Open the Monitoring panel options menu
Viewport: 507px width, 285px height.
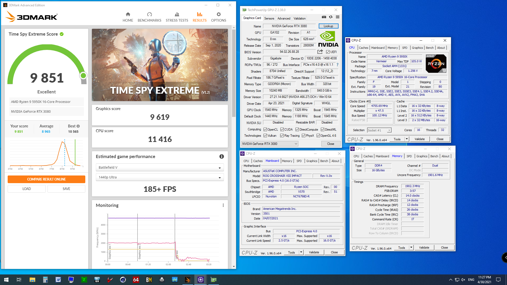coord(223,205)
